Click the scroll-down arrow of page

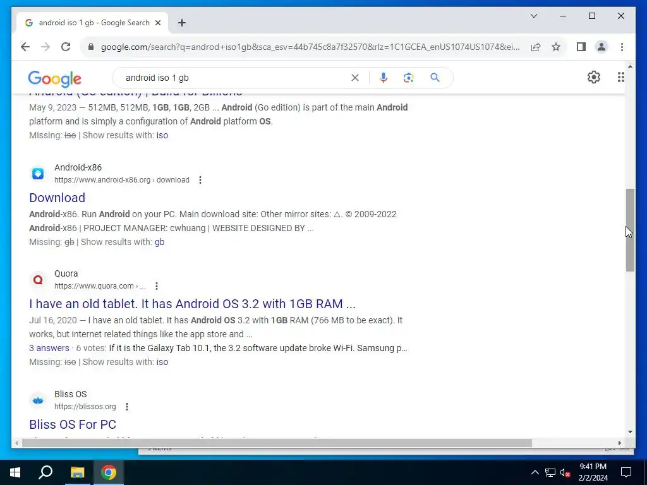[x=630, y=432]
